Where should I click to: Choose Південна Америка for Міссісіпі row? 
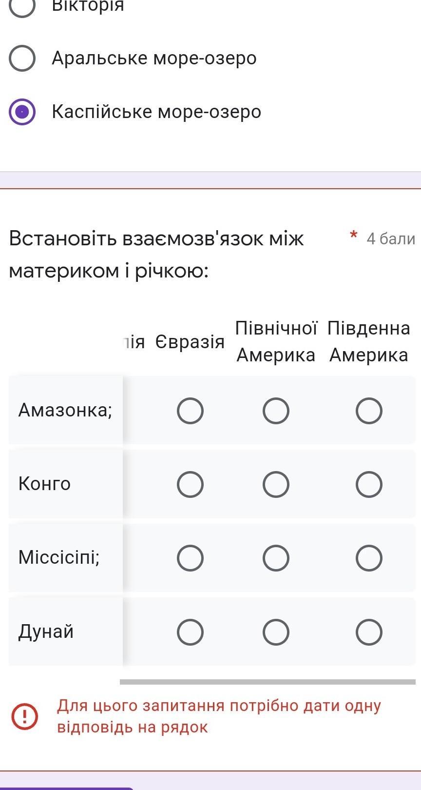369,558
